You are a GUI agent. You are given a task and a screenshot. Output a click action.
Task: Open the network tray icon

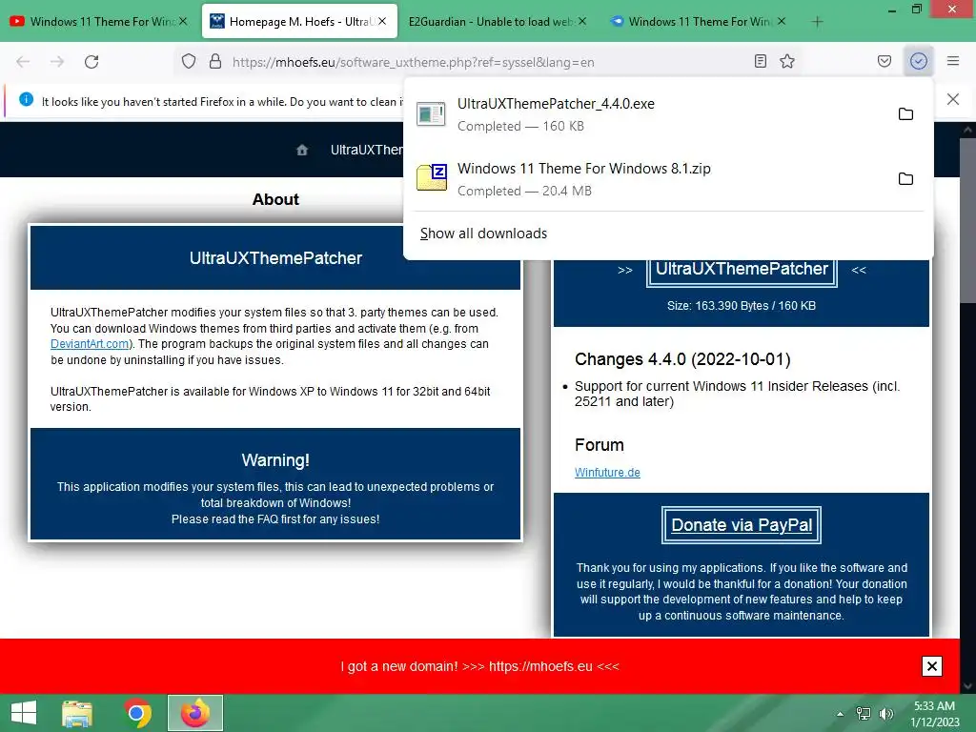(x=864, y=714)
